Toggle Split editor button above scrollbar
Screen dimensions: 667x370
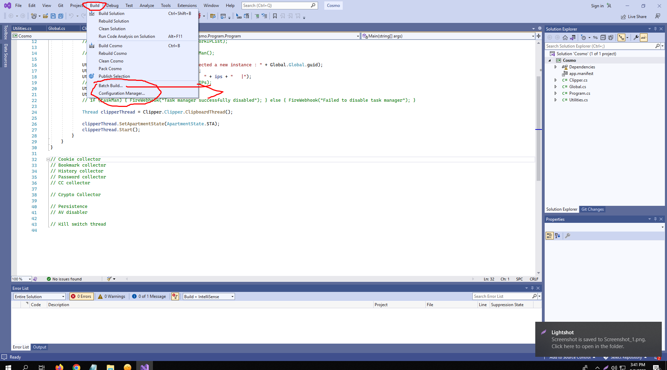pos(538,36)
